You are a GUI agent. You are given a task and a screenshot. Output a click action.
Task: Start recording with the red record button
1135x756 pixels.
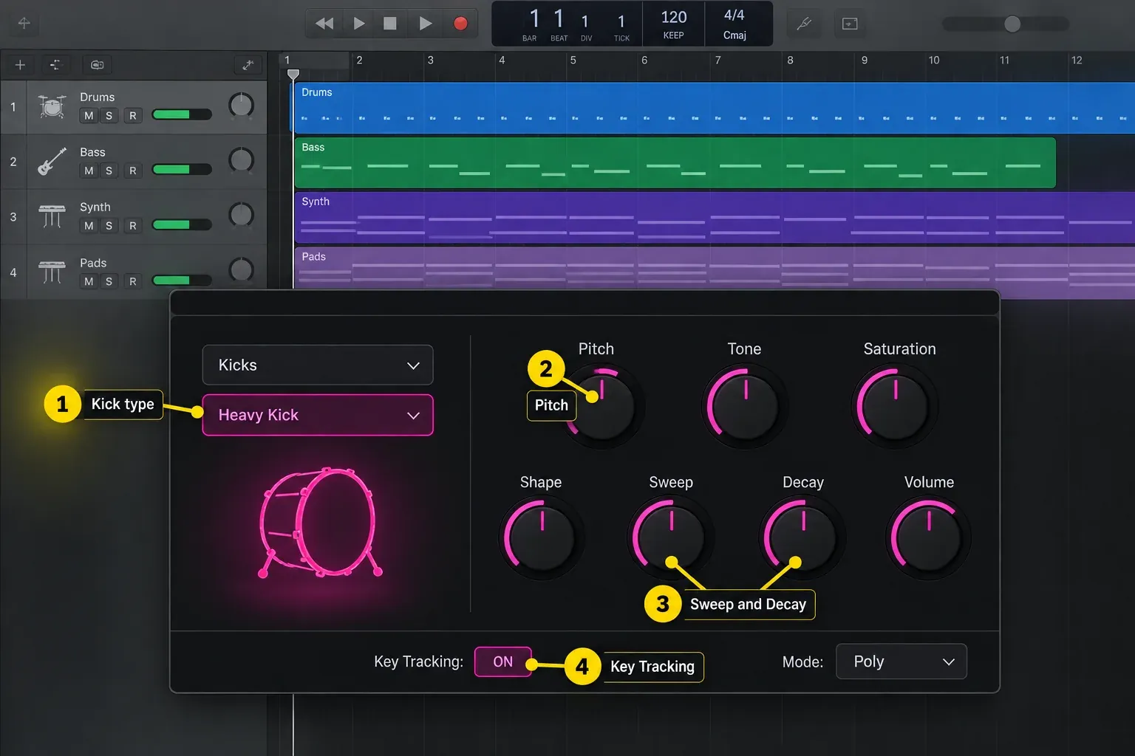(460, 24)
